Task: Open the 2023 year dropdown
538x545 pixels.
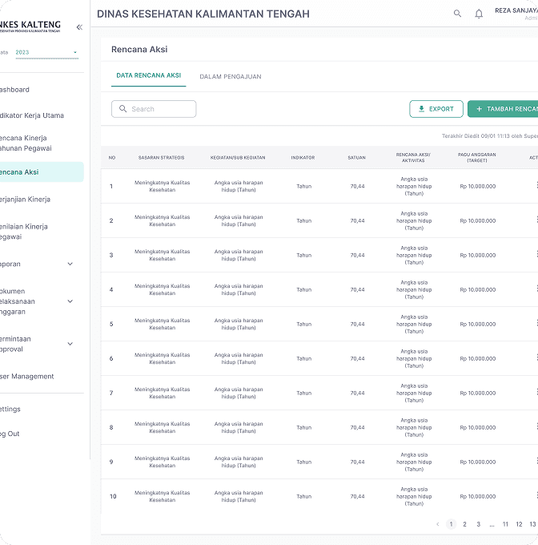Action: (x=47, y=52)
